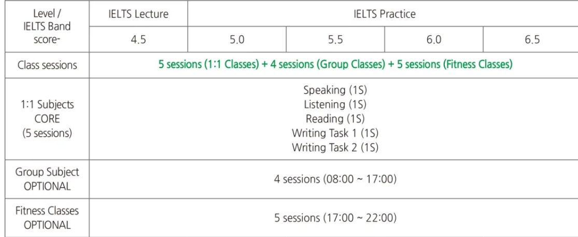Select the 5.5 band score cell
This screenshot has width=578, height=237.
(x=335, y=40)
